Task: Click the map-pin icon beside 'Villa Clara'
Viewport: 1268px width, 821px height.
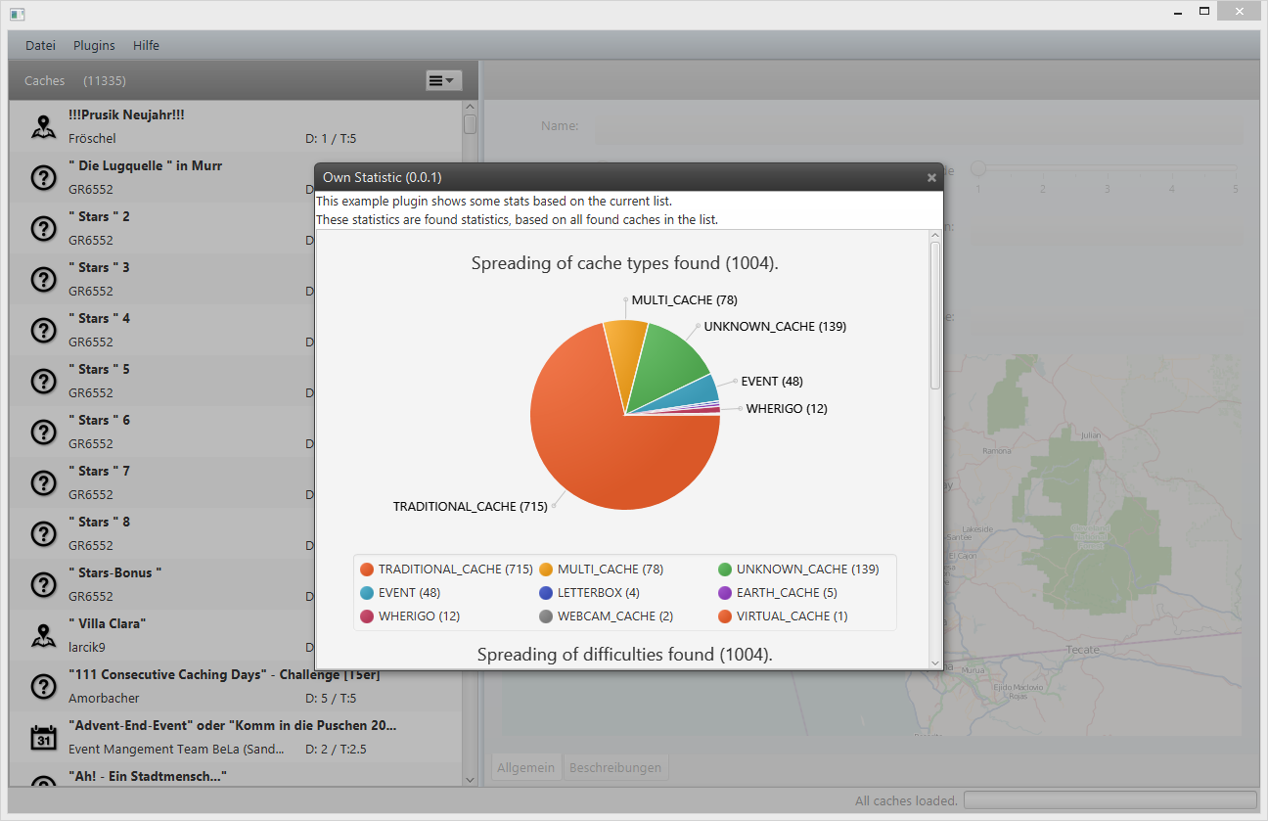Action: (42, 635)
